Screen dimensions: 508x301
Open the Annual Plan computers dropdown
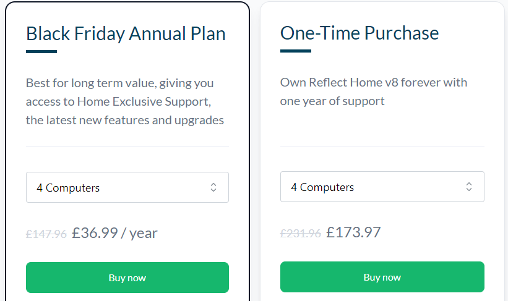tap(127, 187)
